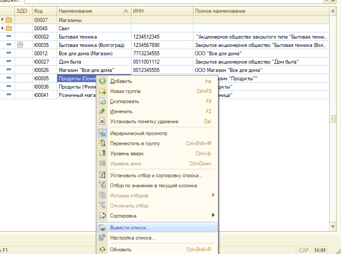Click the Полное наименование column header
Image resolution: width=341 pixels, height=254 pixels.
[261, 11]
